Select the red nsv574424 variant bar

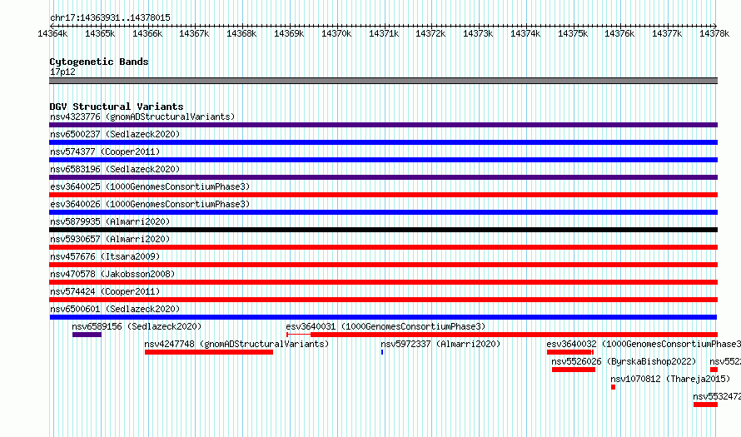pos(383,300)
